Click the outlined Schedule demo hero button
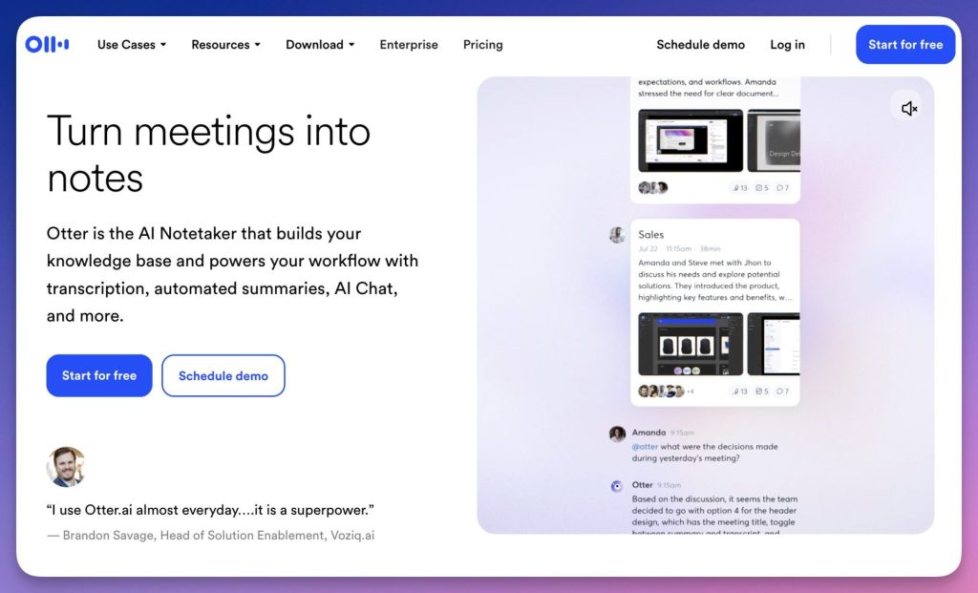 pyautogui.click(x=223, y=375)
